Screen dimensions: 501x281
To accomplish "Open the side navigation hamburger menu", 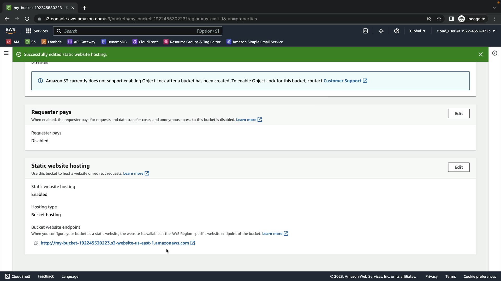I will click(6, 53).
